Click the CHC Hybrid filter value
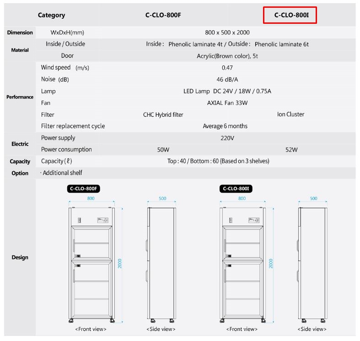 tap(163, 114)
